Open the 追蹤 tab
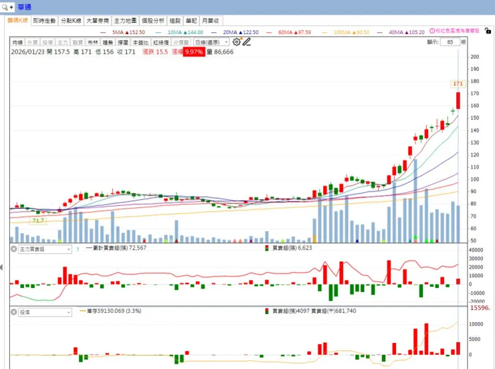This screenshot has width=495, height=369. 175,21
